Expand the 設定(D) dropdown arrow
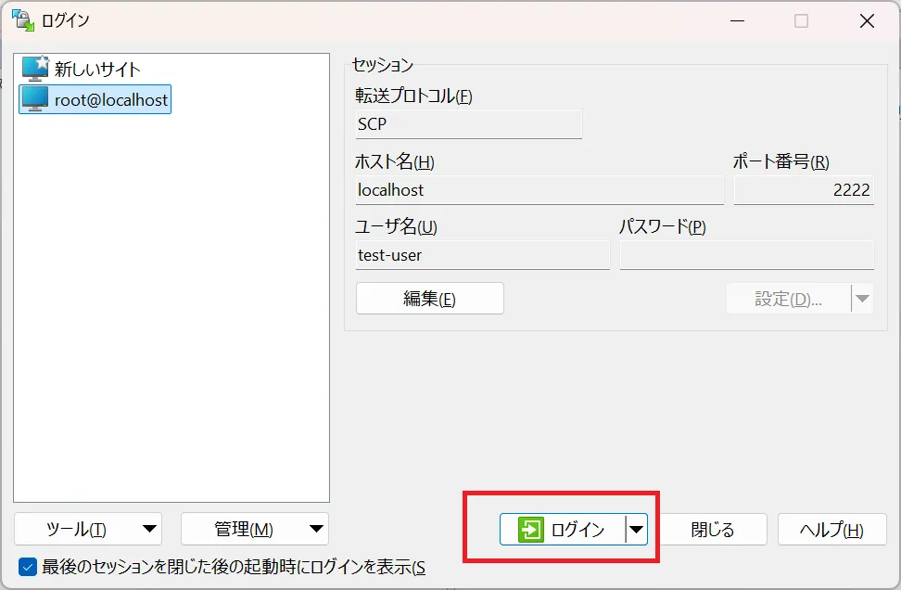 point(862,299)
